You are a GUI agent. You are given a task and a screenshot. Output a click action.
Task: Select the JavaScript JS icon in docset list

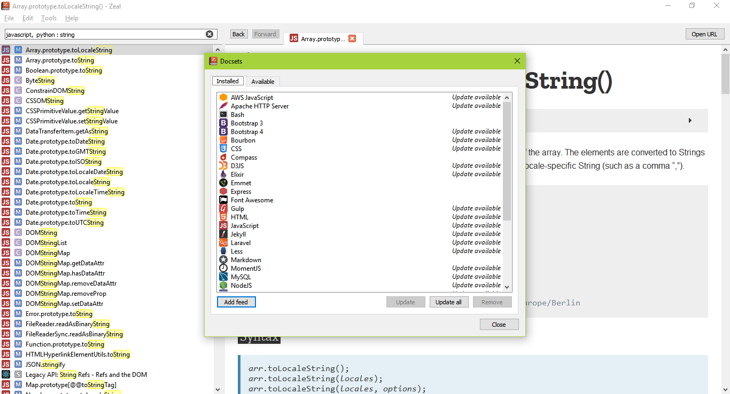(223, 226)
